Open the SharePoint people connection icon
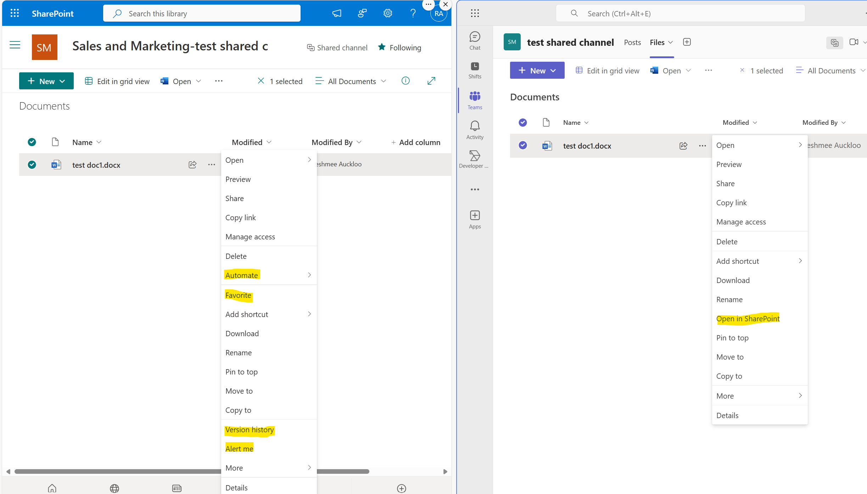This screenshot has width=867, height=494. pos(362,13)
